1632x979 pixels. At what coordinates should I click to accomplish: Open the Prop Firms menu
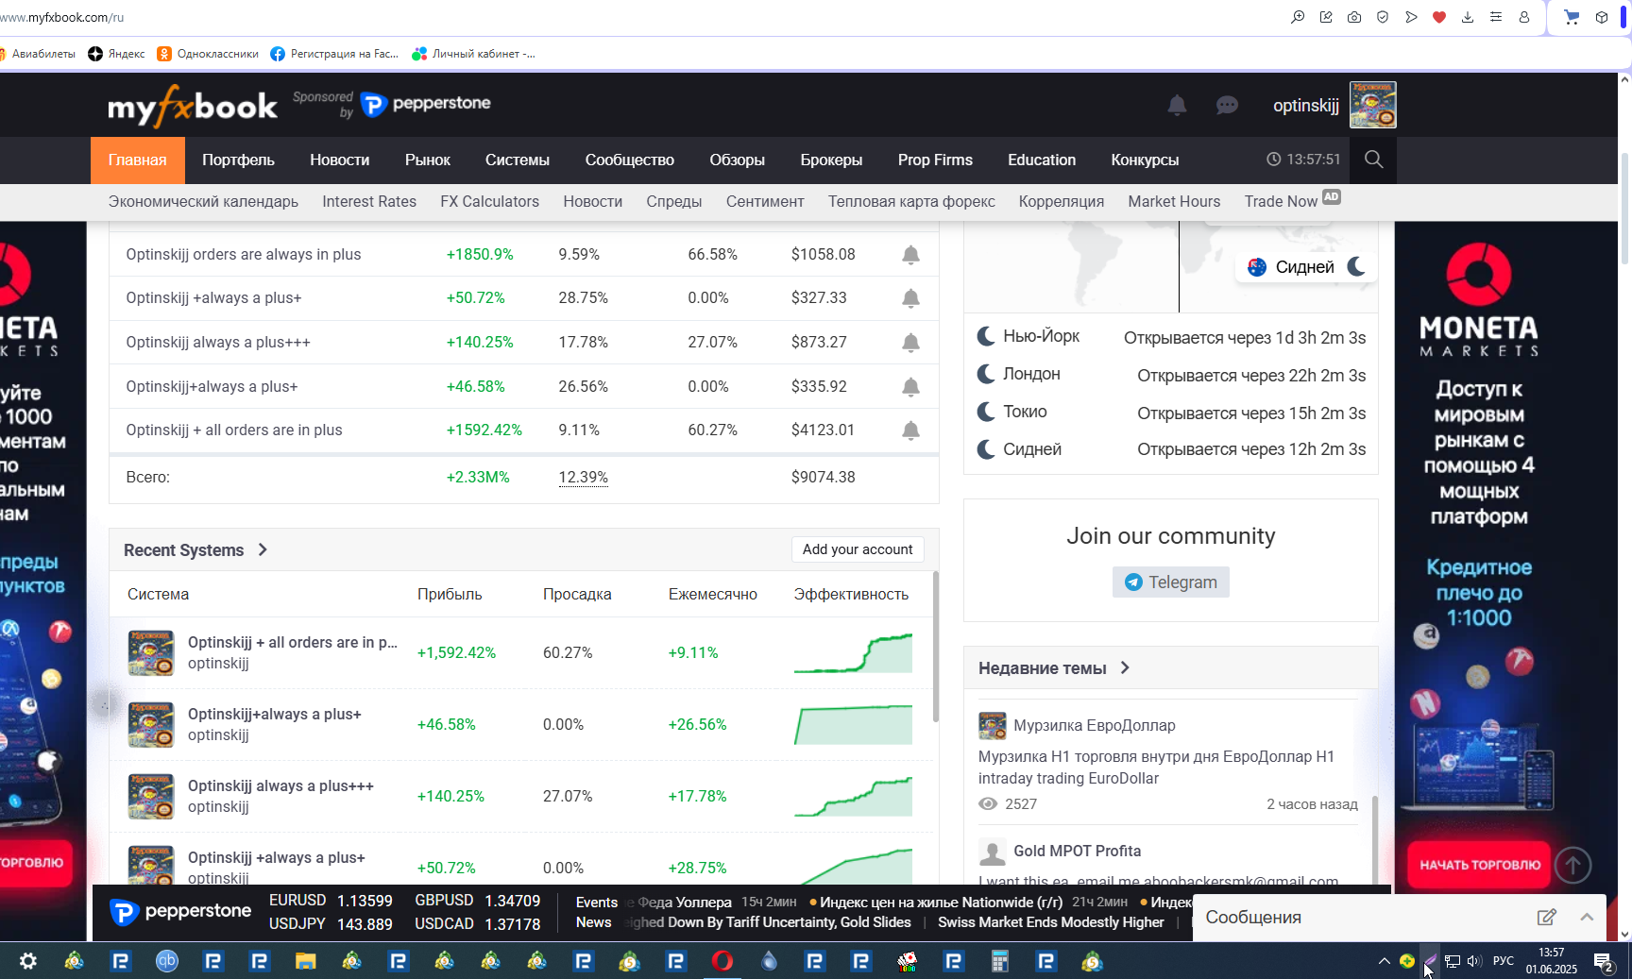tap(935, 160)
